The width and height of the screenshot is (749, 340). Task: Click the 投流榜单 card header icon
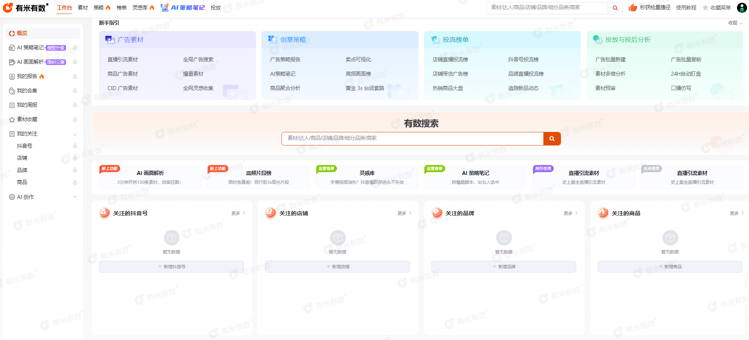[435, 39]
